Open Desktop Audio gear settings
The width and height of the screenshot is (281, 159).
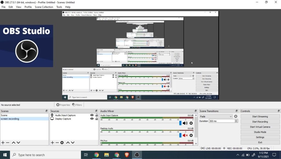(191, 135)
